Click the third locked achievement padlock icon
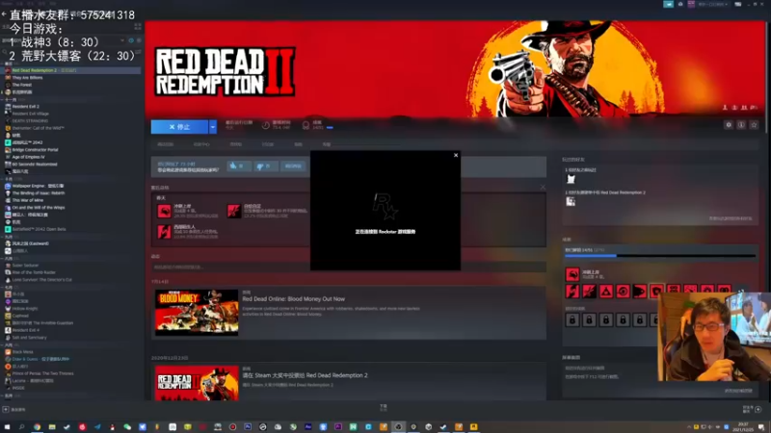This screenshot has width=771, height=433. tap(606, 320)
